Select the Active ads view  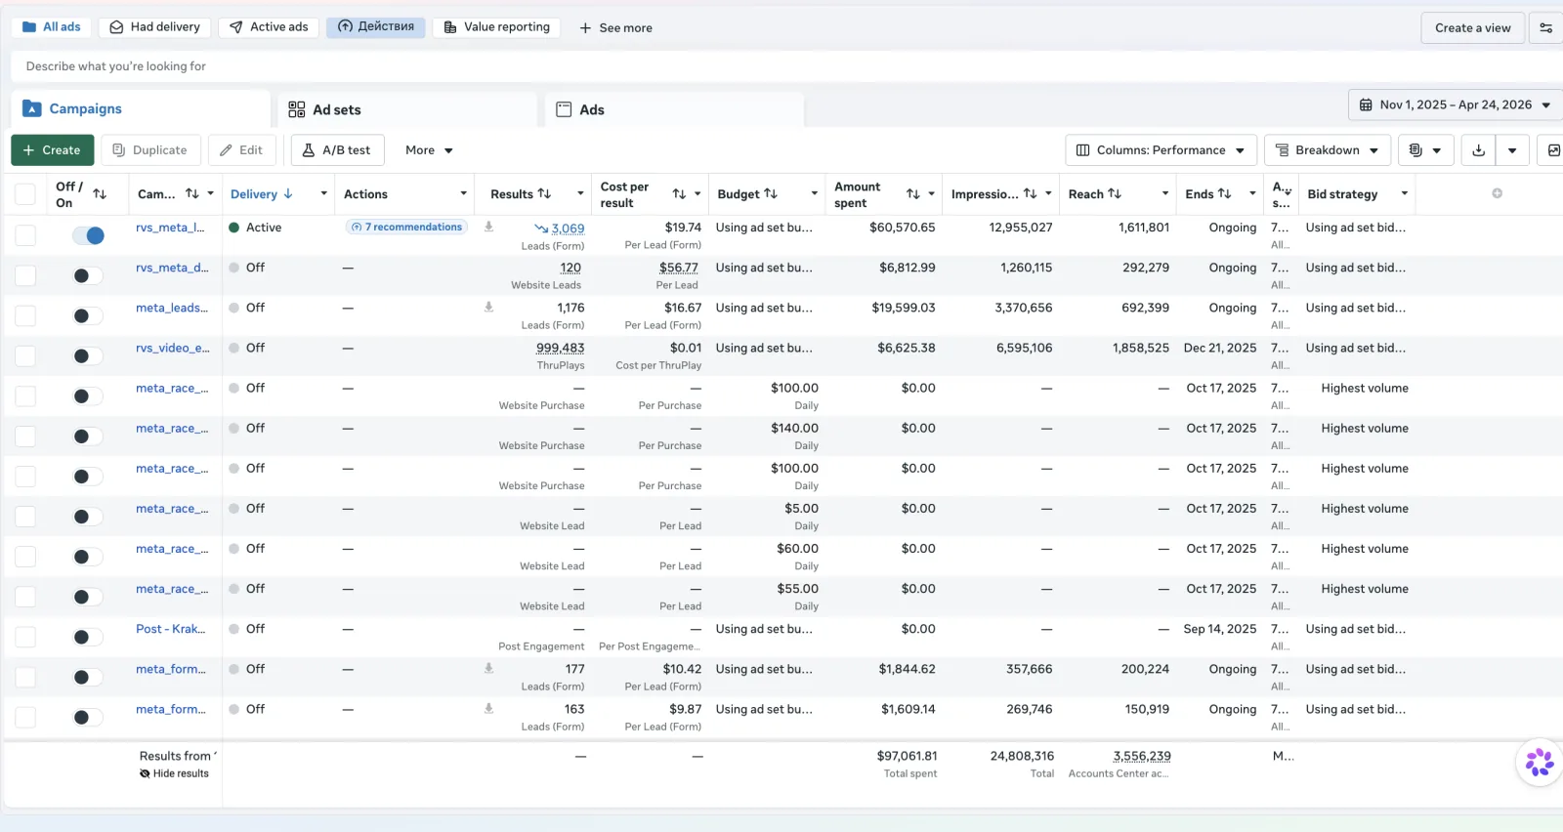[269, 27]
